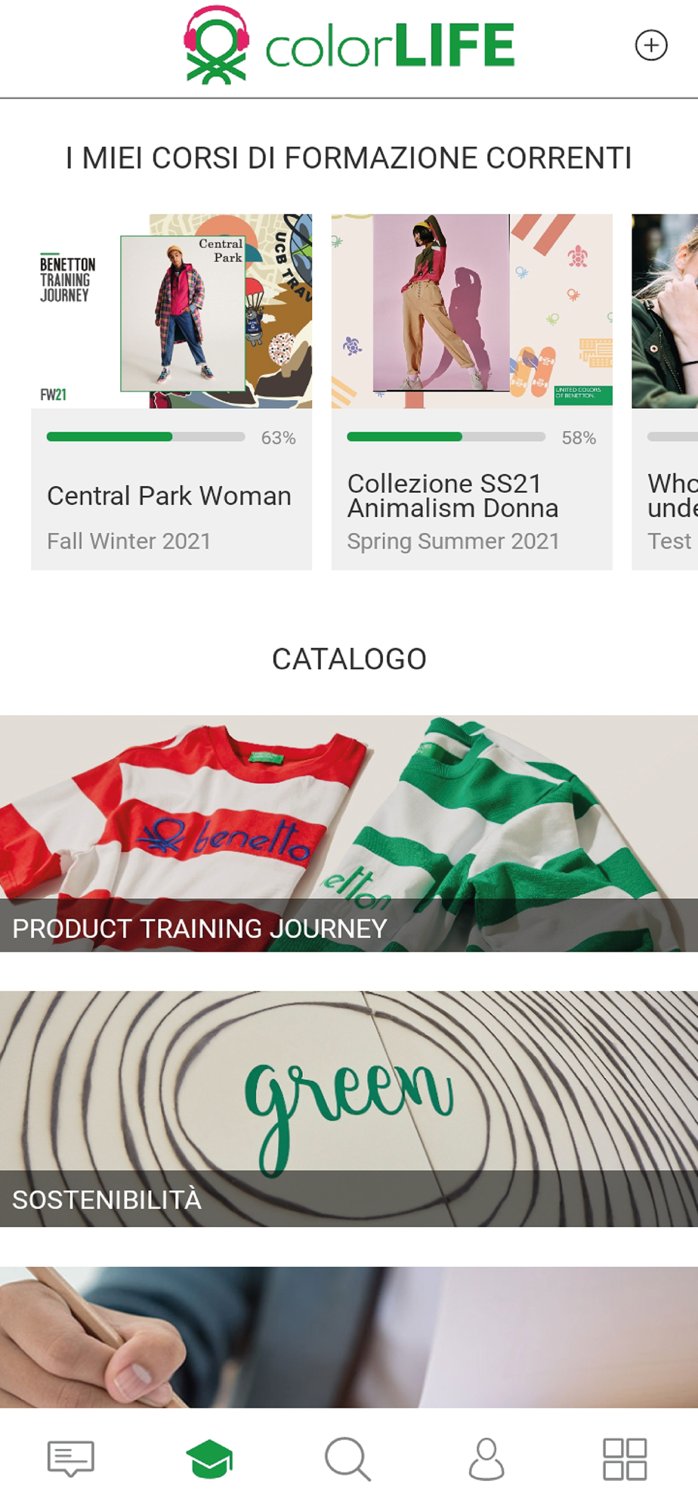The width and height of the screenshot is (698, 1512).
Task: Open the user profile icon
Action: pos(486,1459)
